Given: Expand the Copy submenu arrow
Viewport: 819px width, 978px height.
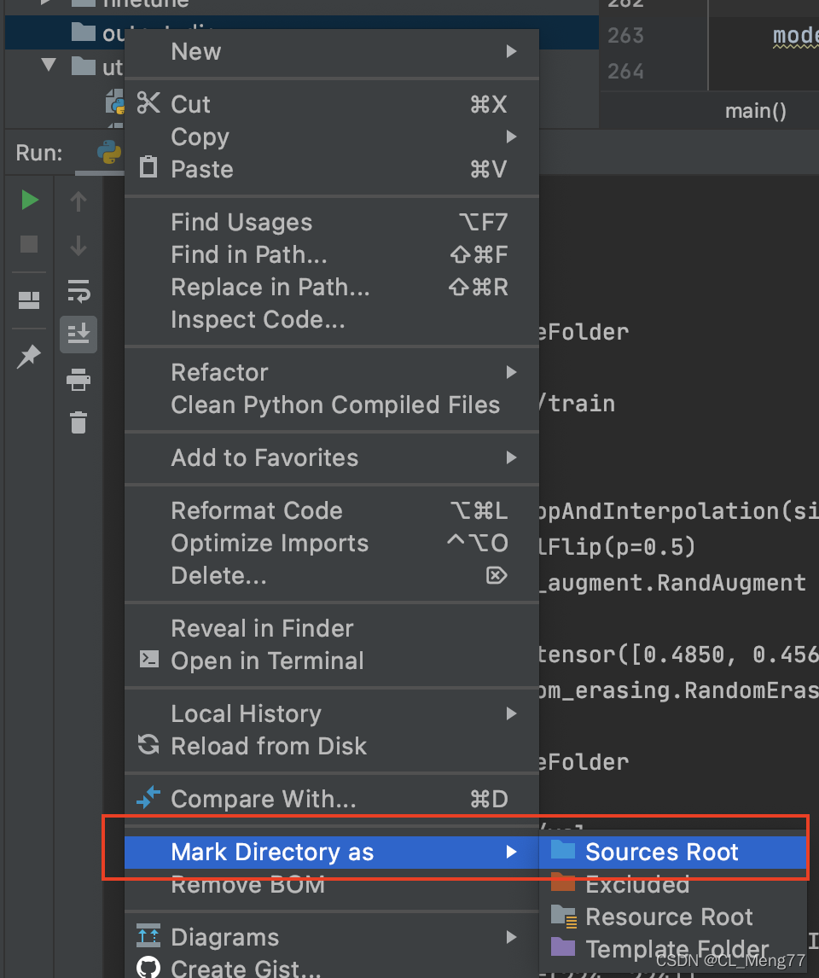Looking at the screenshot, I should [511, 137].
